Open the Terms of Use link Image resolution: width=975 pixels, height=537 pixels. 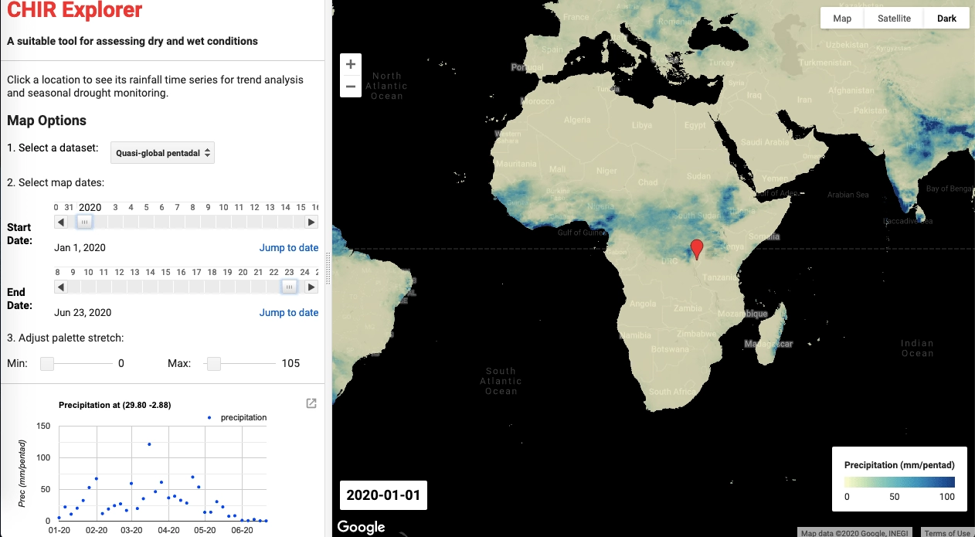coord(946,533)
